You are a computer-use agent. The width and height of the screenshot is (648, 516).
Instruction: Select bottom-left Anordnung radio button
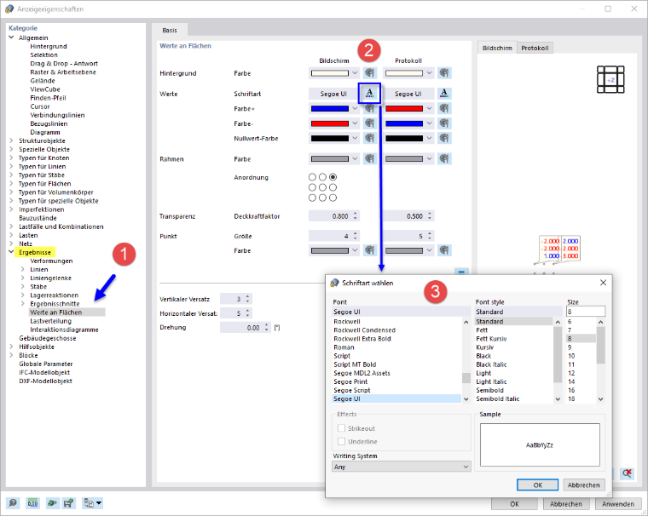pyautogui.click(x=312, y=198)
